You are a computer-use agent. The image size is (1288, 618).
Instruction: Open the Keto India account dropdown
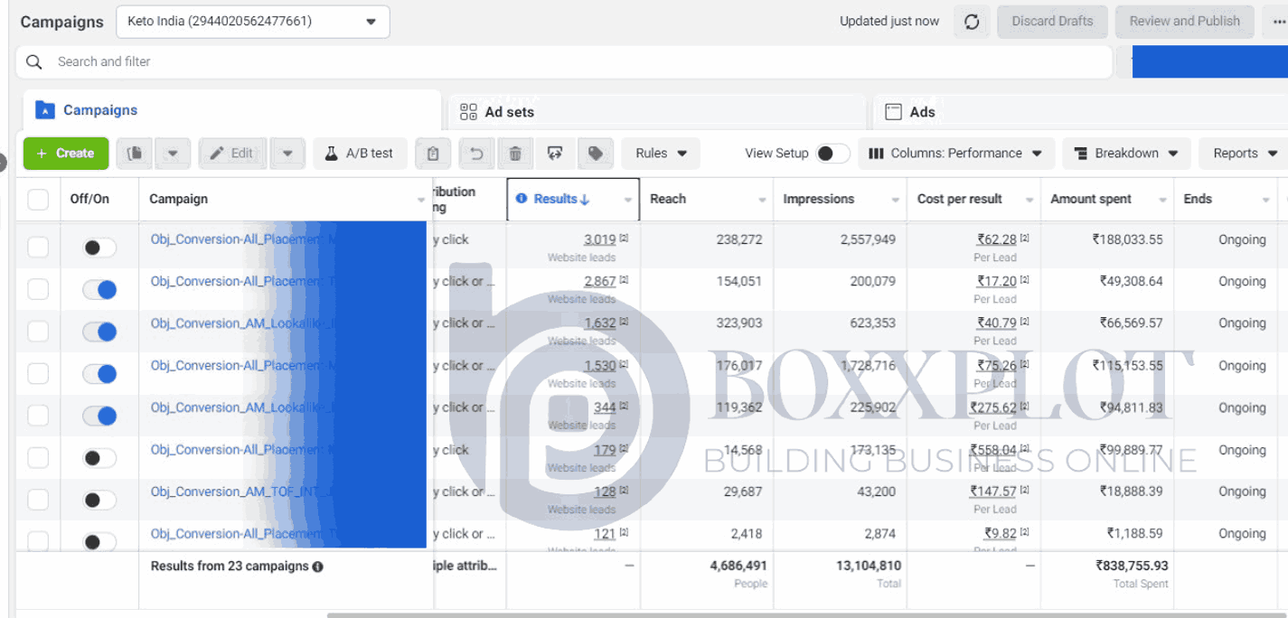253,22
